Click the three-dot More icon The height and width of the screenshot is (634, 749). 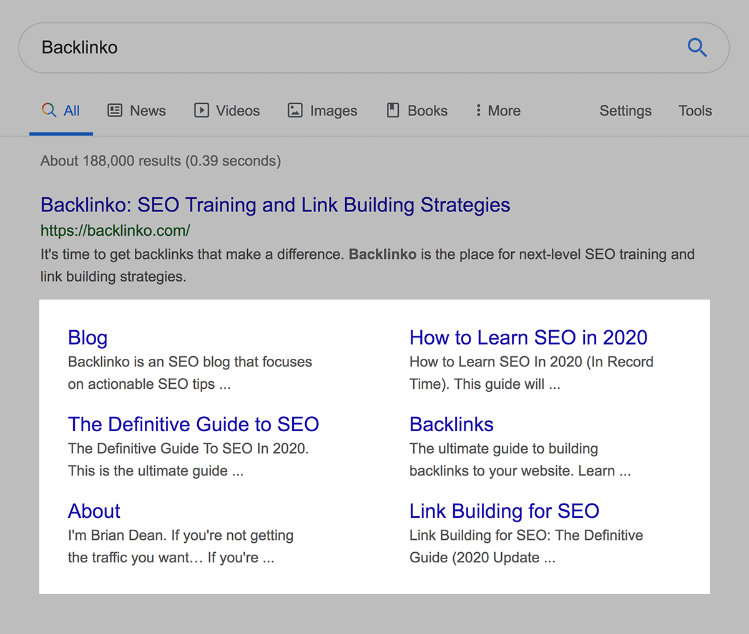478,110
